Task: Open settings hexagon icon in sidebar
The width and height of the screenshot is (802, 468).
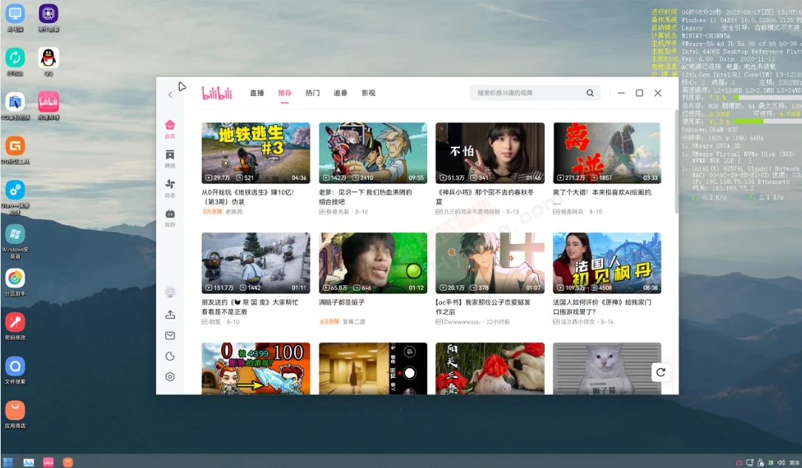Action: click(170, 376)
